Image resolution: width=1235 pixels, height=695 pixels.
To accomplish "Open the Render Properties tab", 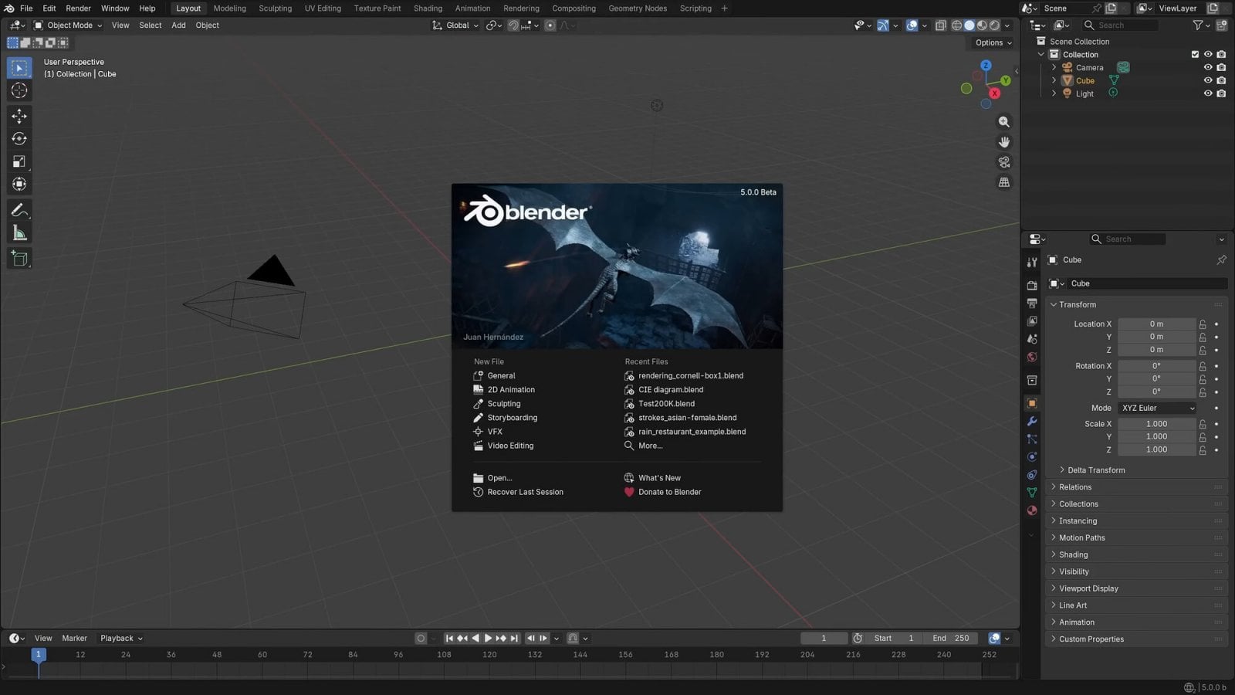I will coord(1032,284).
